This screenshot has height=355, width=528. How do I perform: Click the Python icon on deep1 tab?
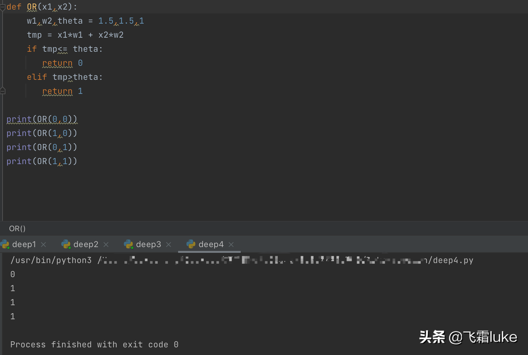pos(5,245)
